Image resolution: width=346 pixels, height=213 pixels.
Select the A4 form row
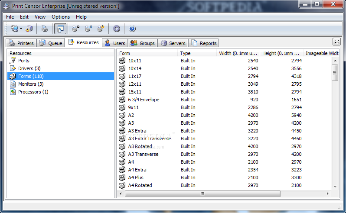point(131,162)
